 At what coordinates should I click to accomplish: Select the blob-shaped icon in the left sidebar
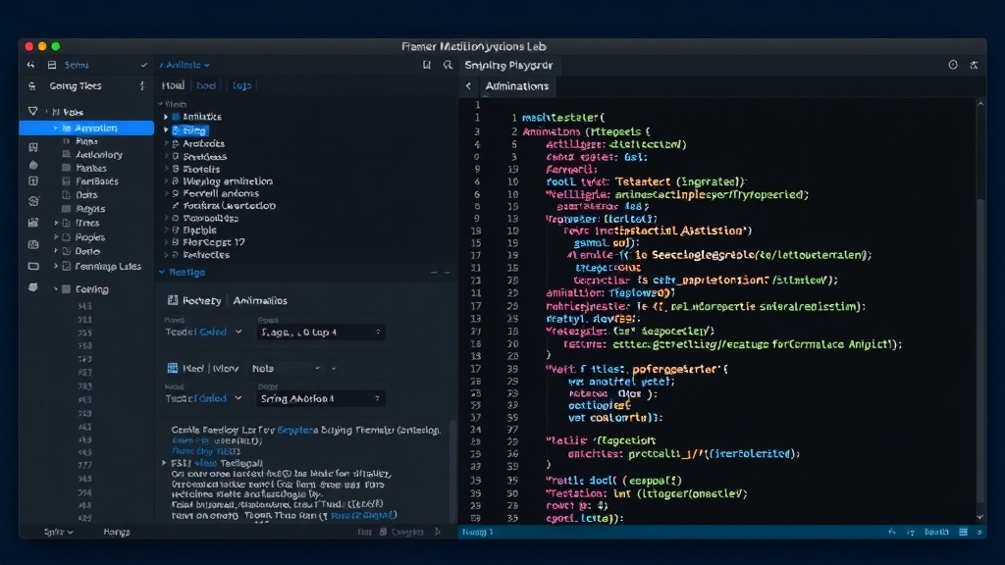(33, 165)
